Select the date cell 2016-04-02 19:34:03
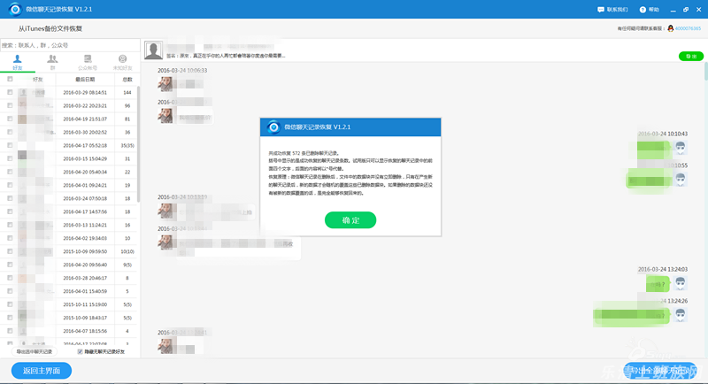This screenshot has height=384, width=708. click(85, 238)
